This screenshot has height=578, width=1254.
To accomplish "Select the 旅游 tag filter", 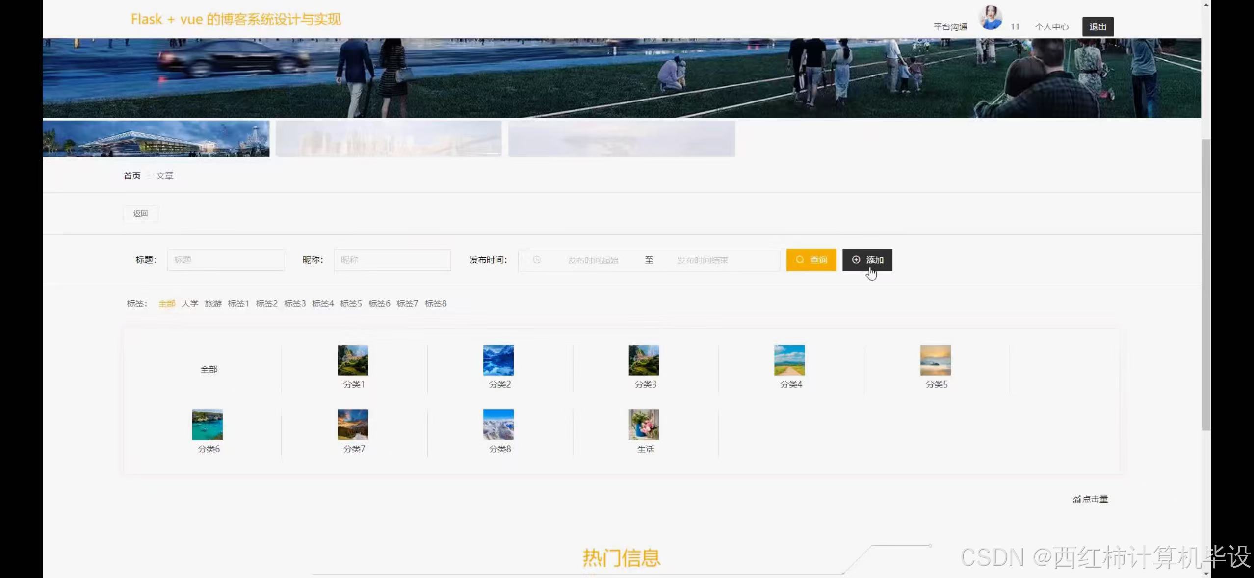I will (x=213, y=303).
